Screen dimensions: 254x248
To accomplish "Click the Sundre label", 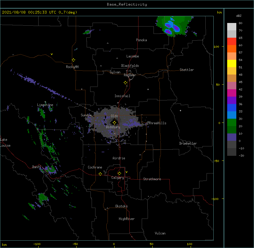I will click(x=86, y=115).
